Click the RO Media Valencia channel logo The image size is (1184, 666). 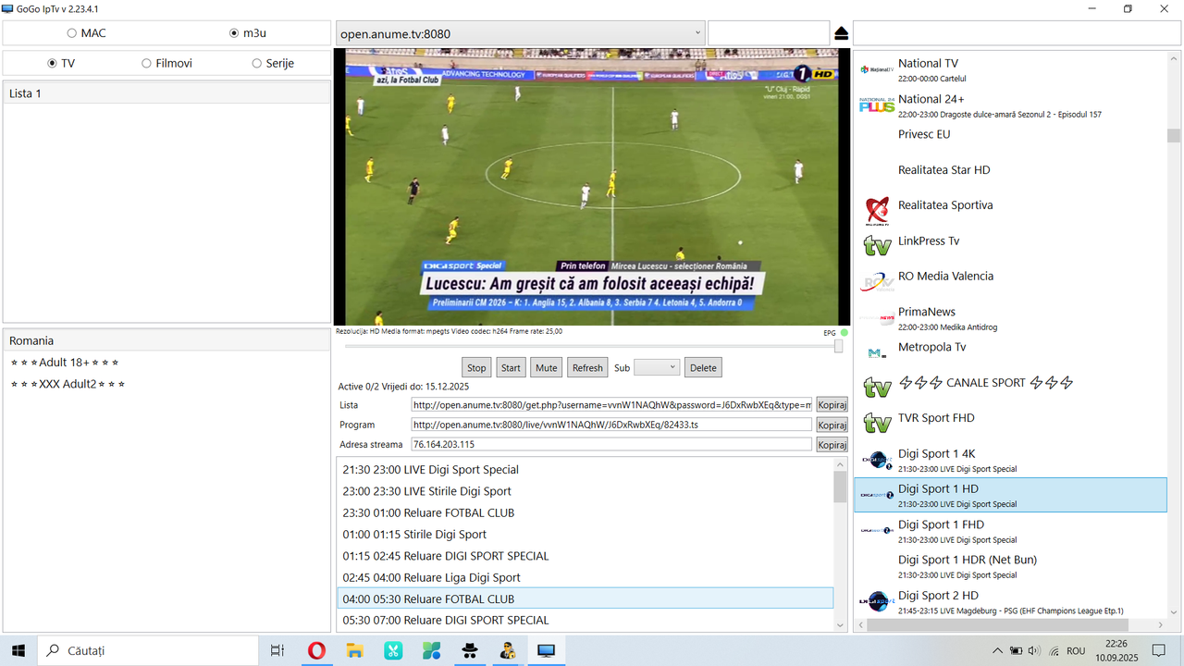(x=876, y=282)
